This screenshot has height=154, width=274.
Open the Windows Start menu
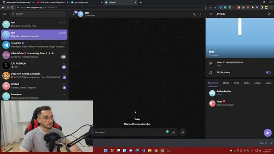pos(106,151)
